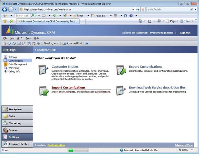This screenshot has height=154, width=199.
Task: Click the Maps toolbar button
Action: (78, 16)
